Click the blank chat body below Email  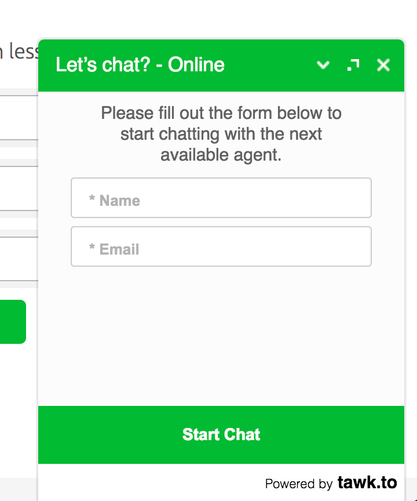pyautogui.click(x=221, y=336)
